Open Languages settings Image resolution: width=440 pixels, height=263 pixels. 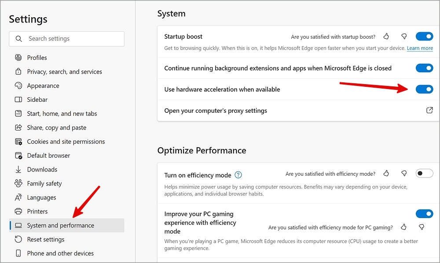(x=66, y=197)
